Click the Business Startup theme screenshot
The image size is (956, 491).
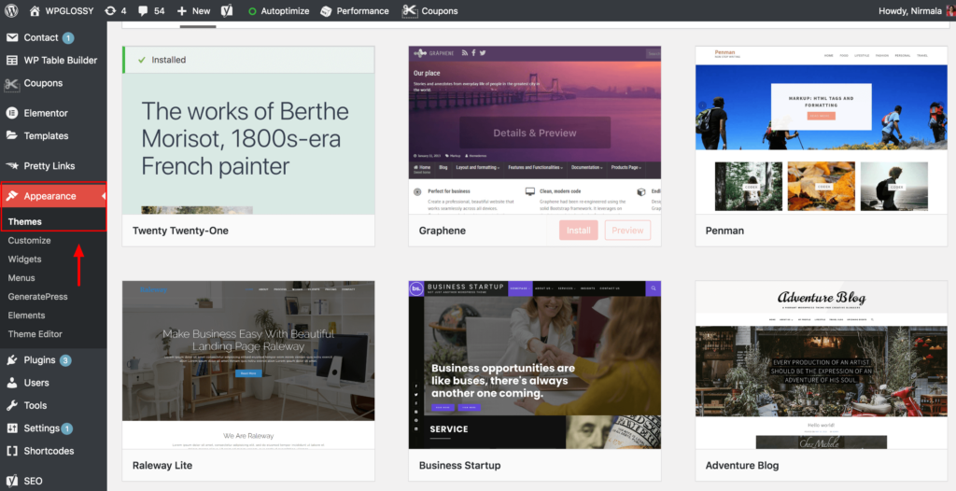[535, 365]
